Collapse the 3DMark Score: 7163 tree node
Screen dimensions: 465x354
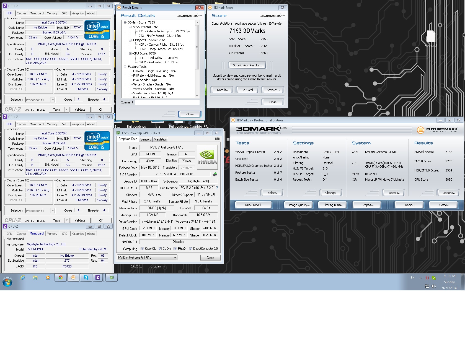125,22
